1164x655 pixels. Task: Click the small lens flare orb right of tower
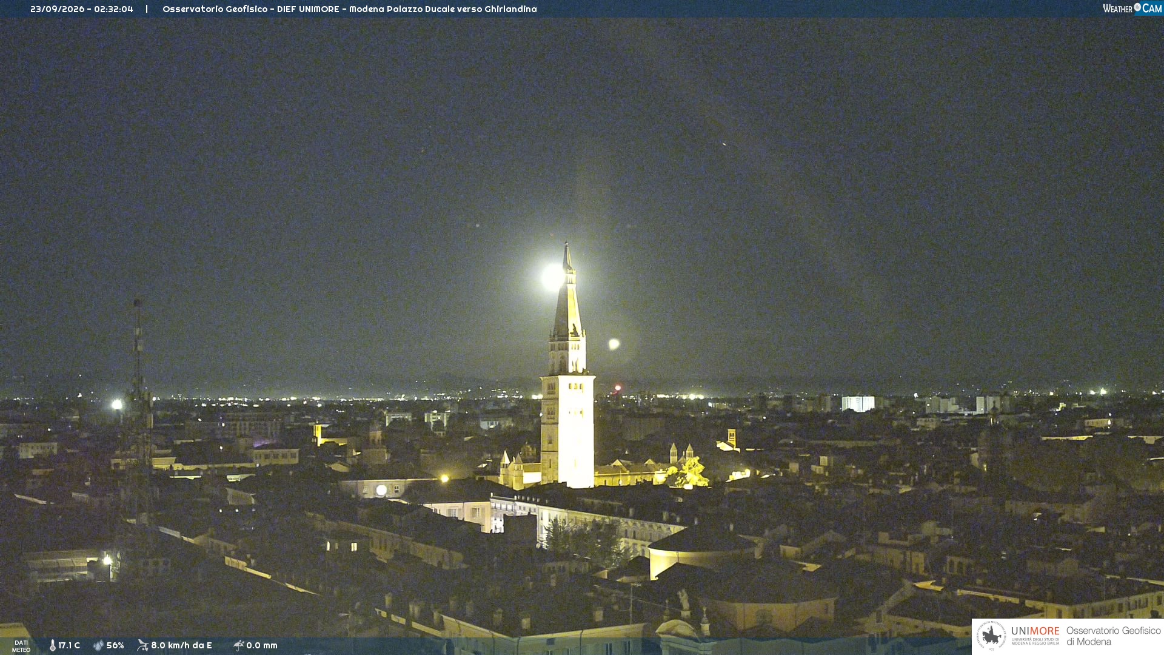614,344
